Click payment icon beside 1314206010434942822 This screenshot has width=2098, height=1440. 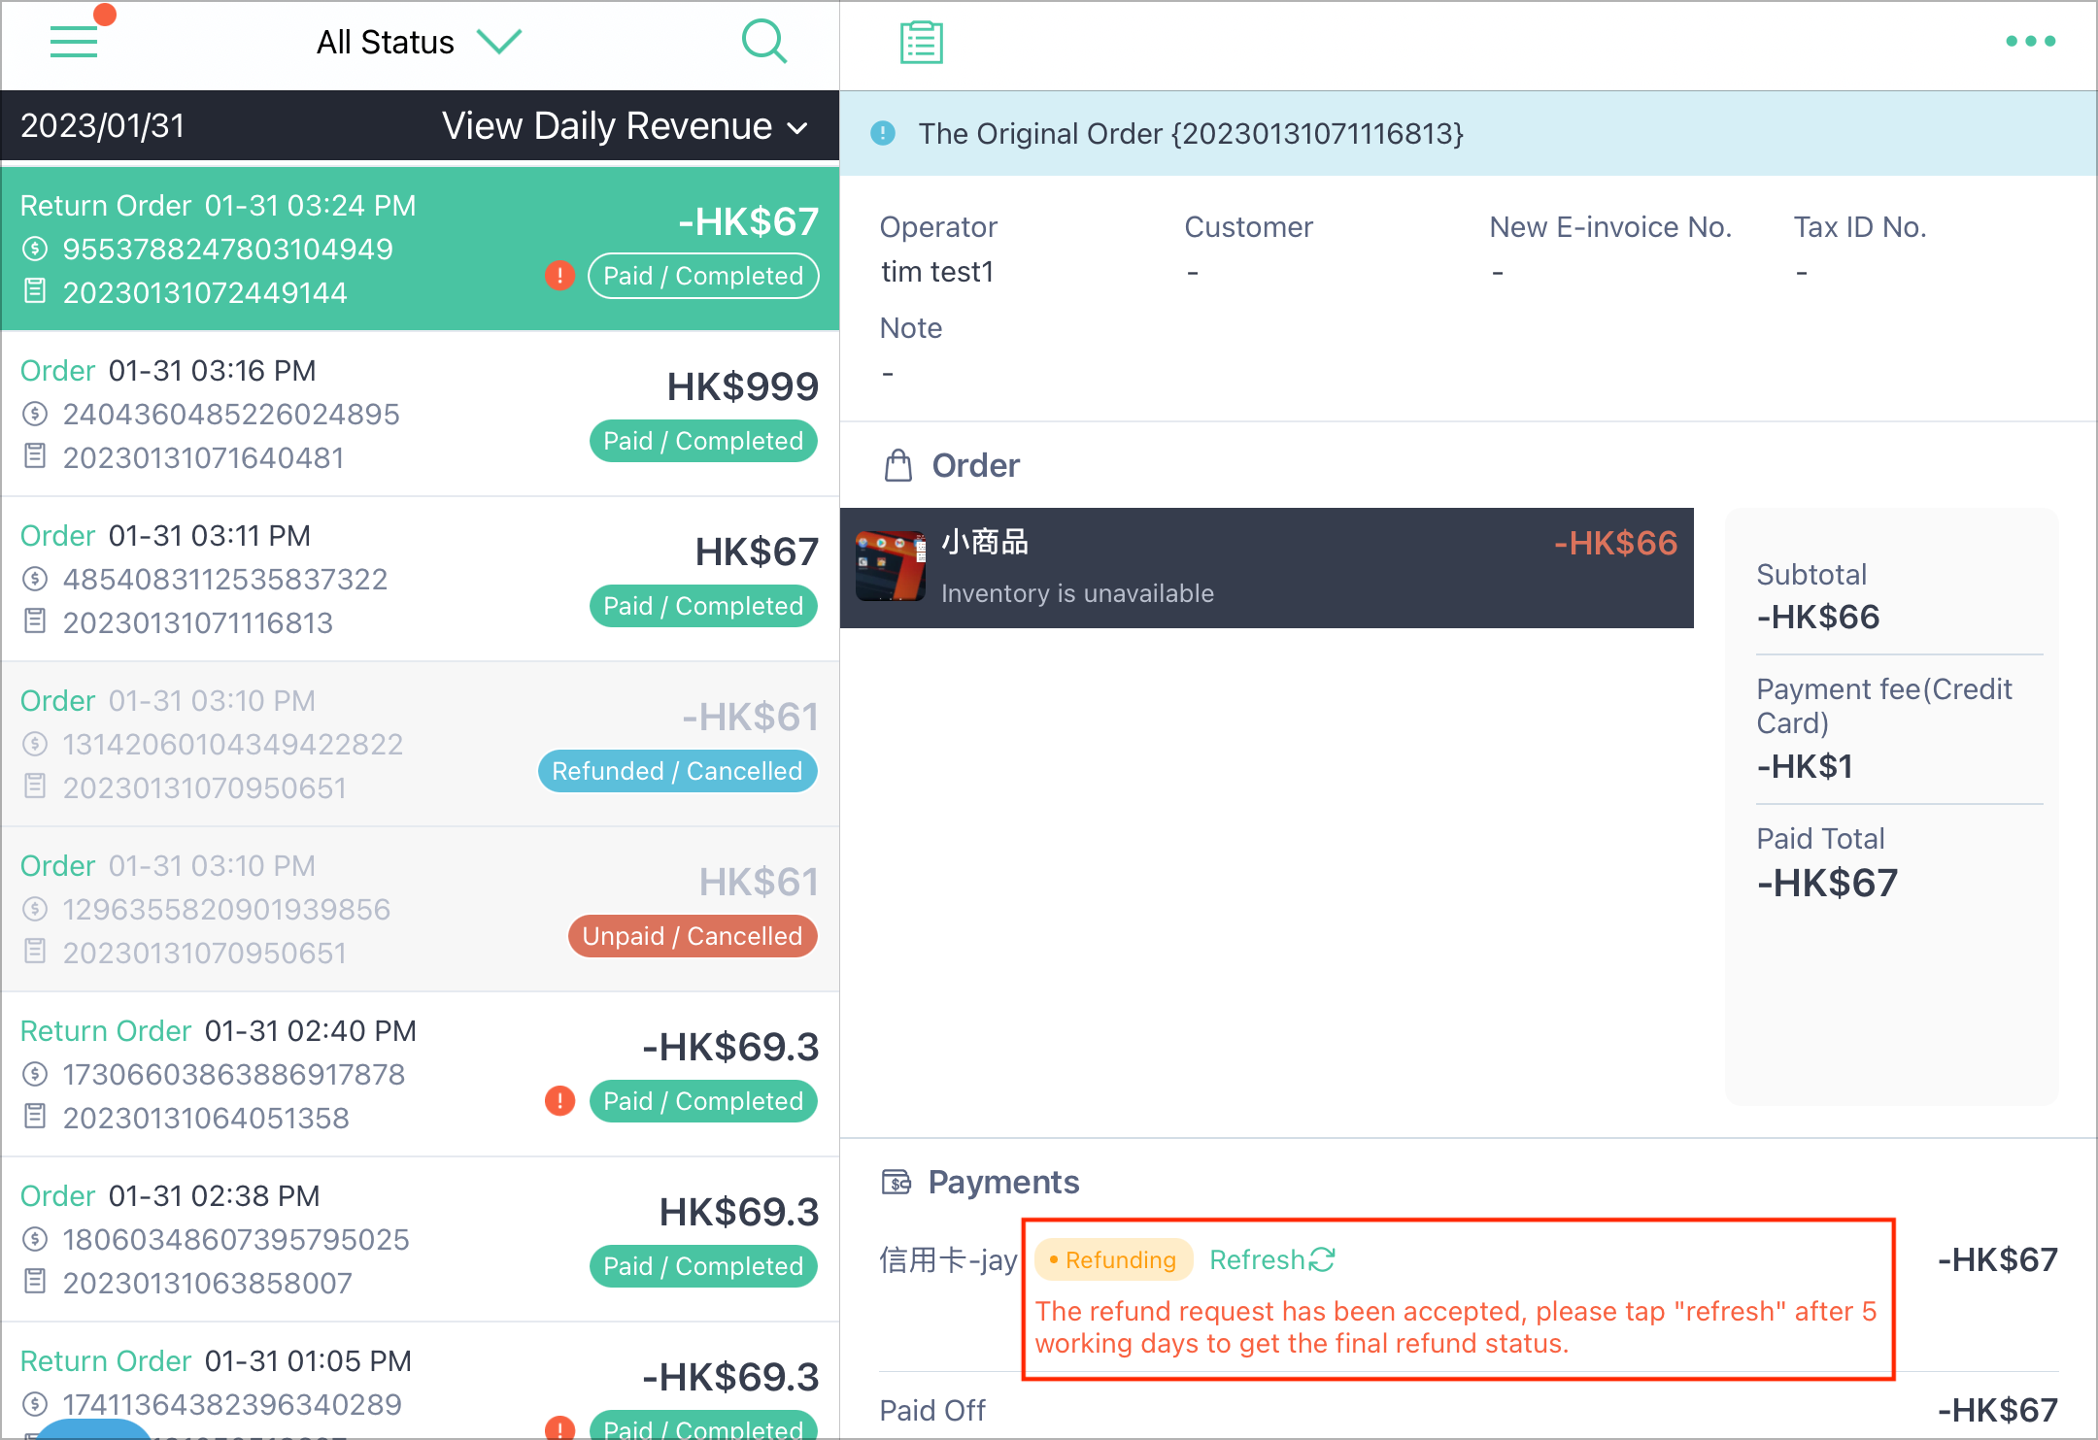[35, 744]
